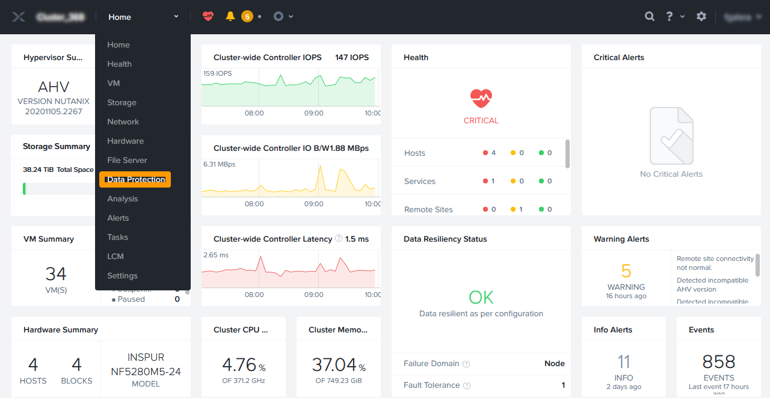Click the alerts bell icon

230,16
